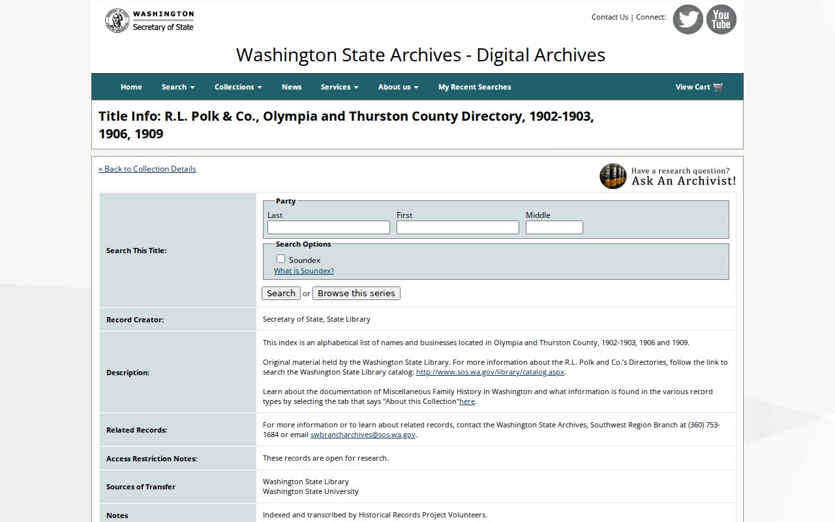Focus the Last name input field
The width and height of the screenshot is (835, 522).
click(329, 228)
